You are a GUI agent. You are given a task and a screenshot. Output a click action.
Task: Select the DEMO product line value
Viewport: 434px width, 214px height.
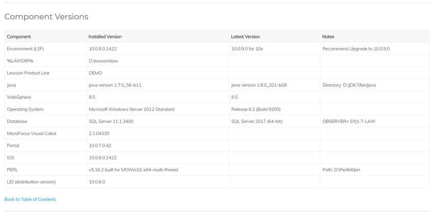[x=95, y=73]
